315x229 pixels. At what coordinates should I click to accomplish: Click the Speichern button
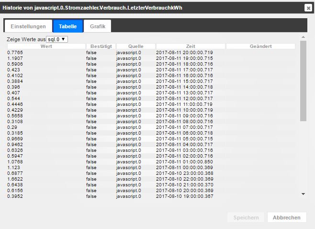(x=246, y=218)
